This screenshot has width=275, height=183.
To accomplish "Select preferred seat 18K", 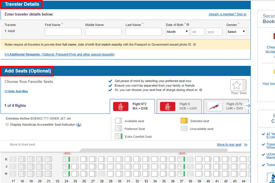I will 22,159.
